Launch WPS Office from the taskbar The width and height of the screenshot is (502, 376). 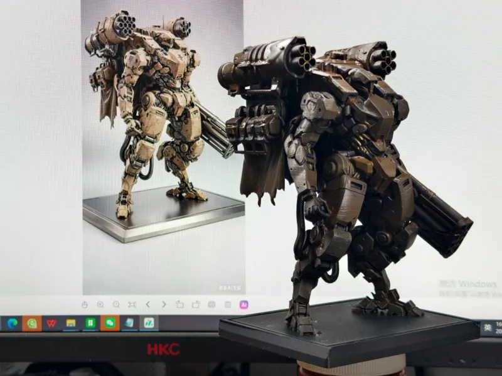[51, 323]
